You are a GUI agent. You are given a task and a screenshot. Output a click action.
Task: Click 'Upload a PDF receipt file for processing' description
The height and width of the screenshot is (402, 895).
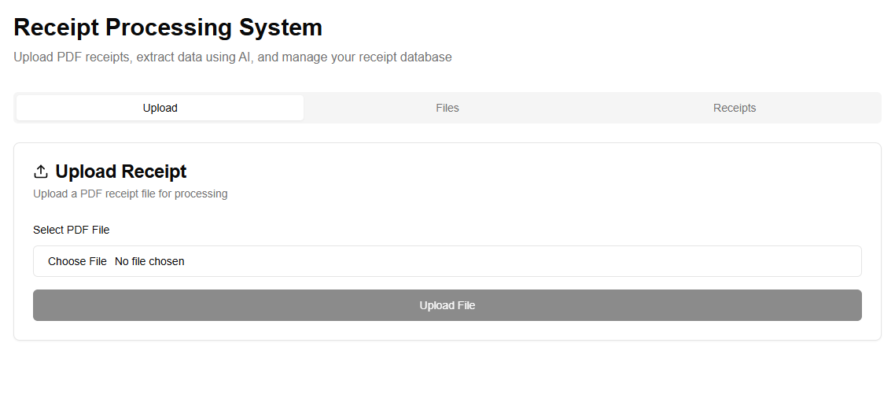[130, 194]
